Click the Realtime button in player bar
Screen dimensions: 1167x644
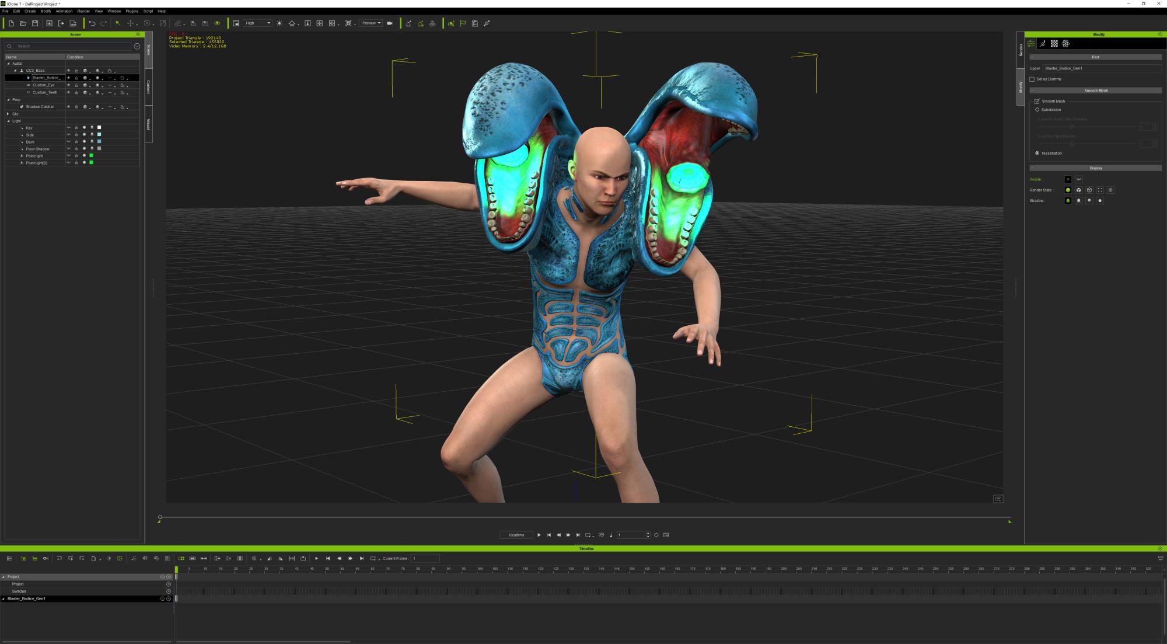(516, 535)
